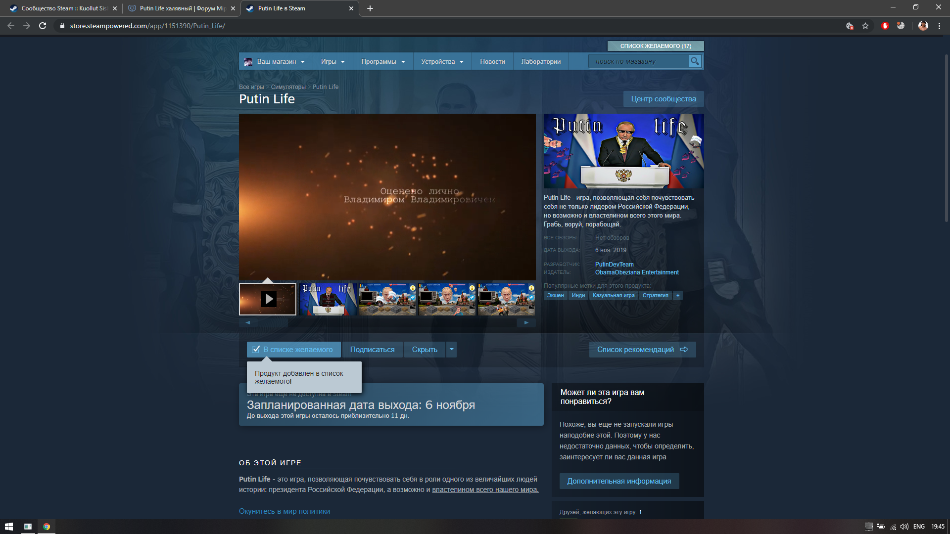Expand the Ваш магазин dropdown
Image resolution: width=950 pixels, height=534 pixels.
[276, 62]
